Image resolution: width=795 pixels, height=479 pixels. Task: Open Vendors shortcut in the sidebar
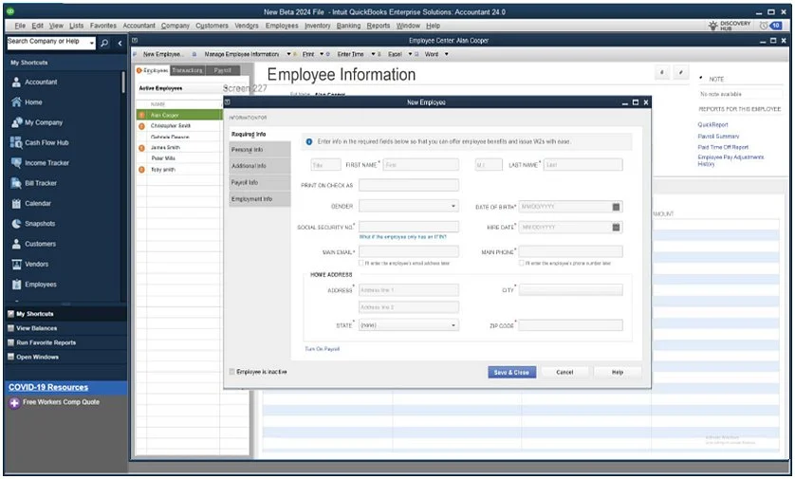(x=30, y=264)
